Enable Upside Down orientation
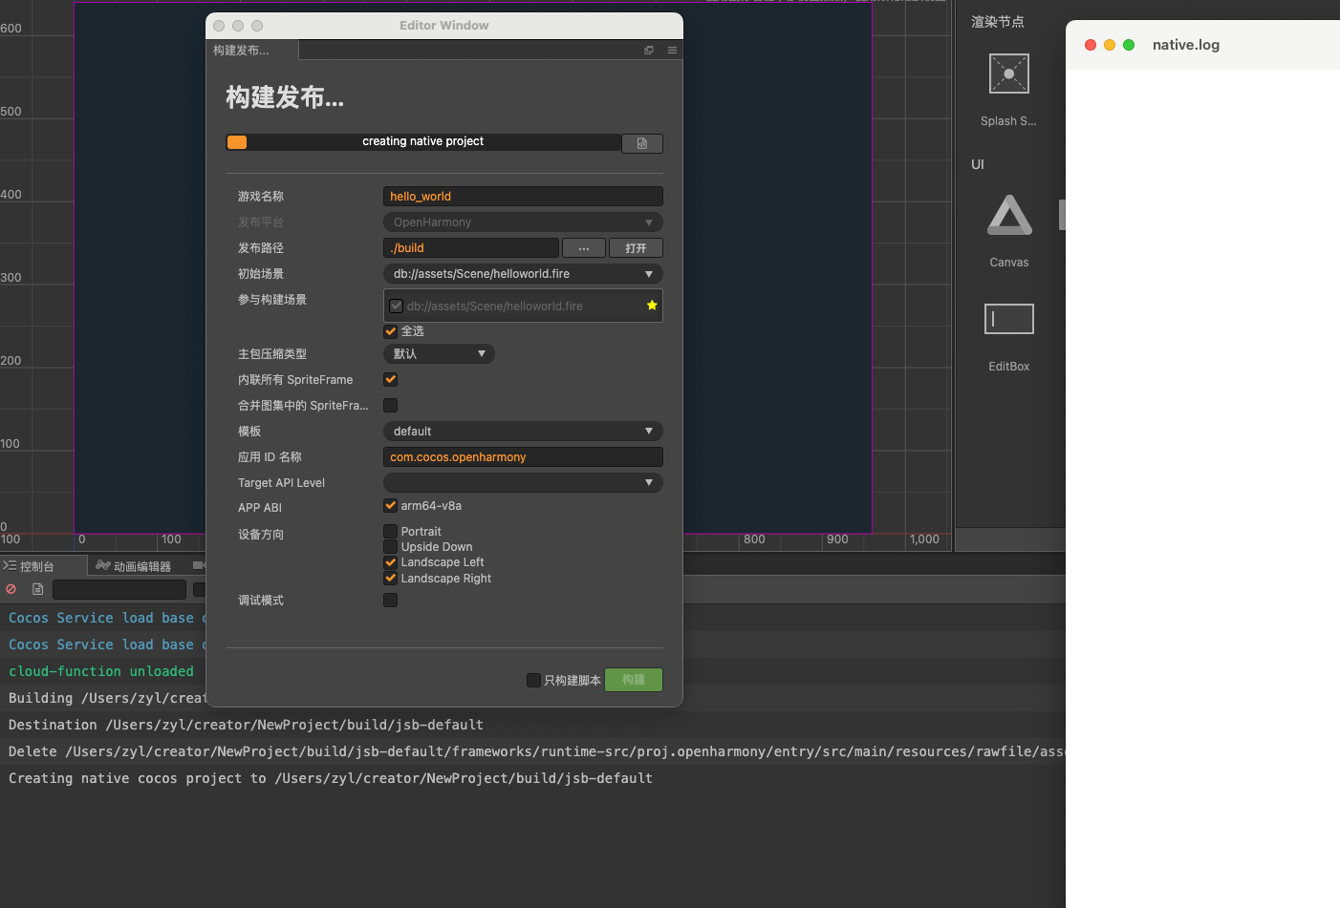 [391, 547]
